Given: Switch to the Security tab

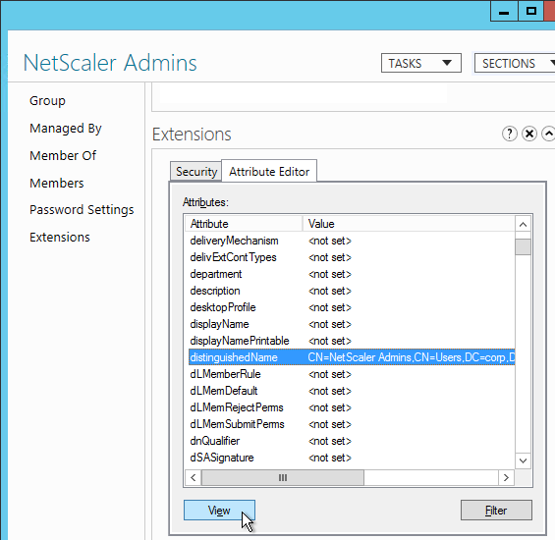Looking at the screenshot, I should click(x=196, y=172).
